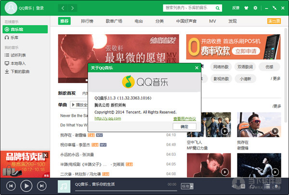Select the 新歌首发 section heading

[67, 93]
